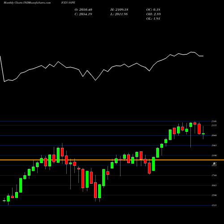Click the OH: 2.89 reading
The width and height of the screenshot is (224, 224).
point(154,14)
